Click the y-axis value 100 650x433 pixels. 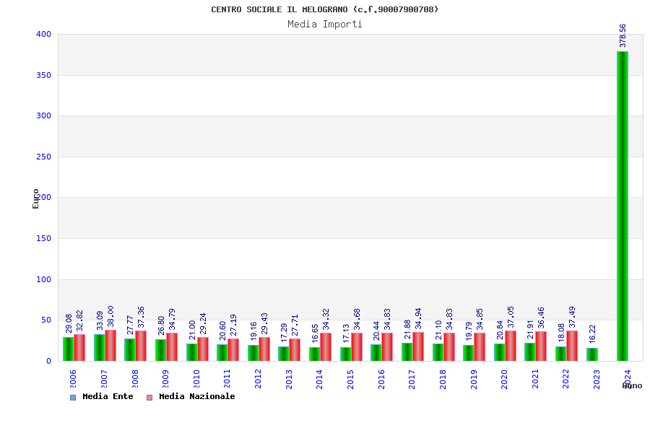(x=43, y=279)
